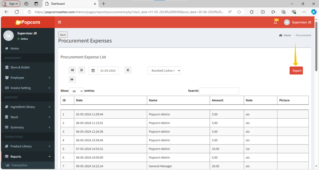Sort table by Note column header
The height and width of the screenshot is (170, 319).
click(260, 100)
